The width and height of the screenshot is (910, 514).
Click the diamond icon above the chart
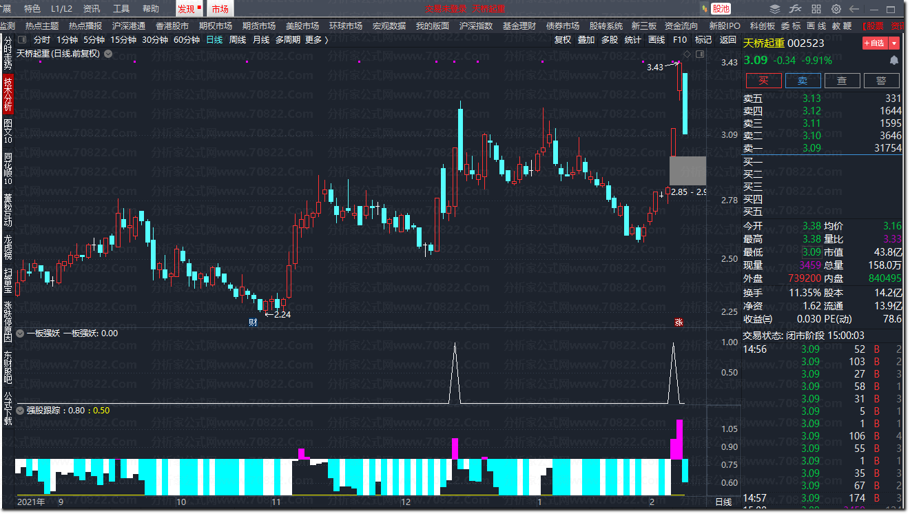(687, 54)
